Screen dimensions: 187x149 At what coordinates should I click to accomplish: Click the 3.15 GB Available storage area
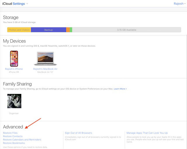coord(126,30)
